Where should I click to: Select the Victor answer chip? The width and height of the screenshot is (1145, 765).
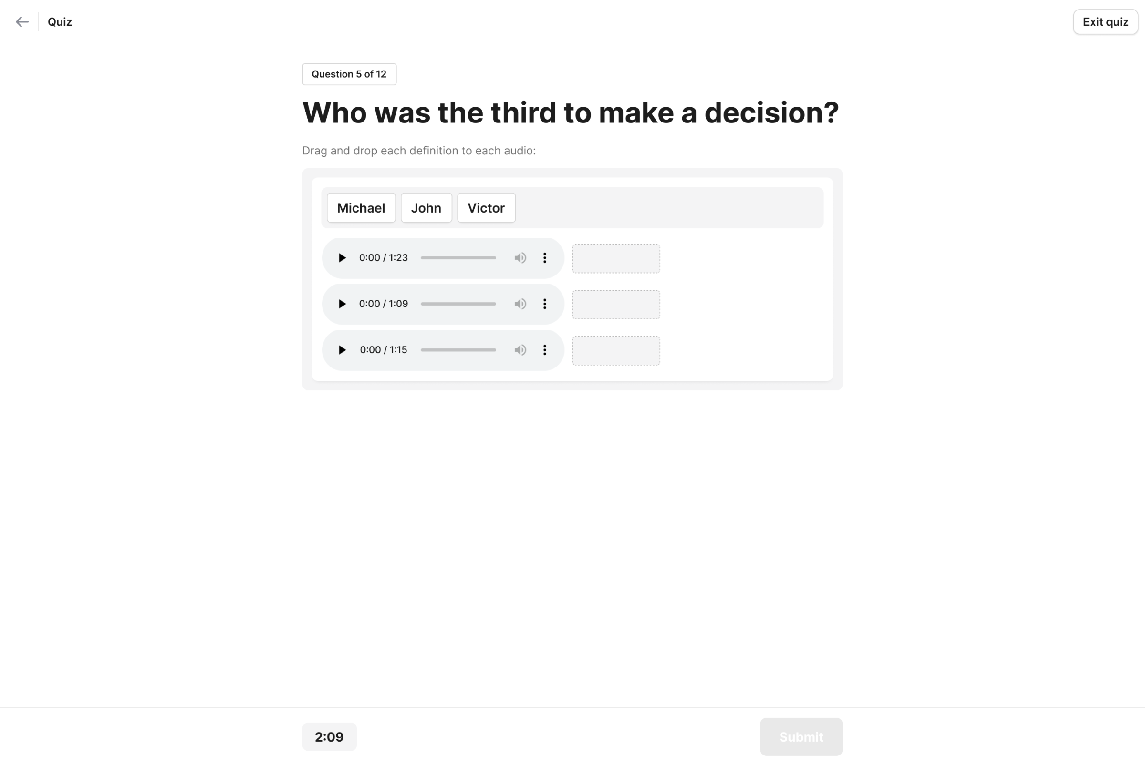click(486, 208)
